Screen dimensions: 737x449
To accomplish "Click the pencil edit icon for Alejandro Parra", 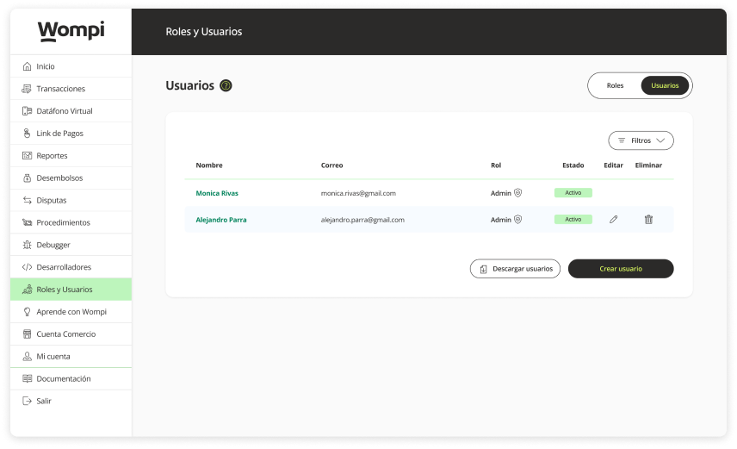I will [613, 220].
